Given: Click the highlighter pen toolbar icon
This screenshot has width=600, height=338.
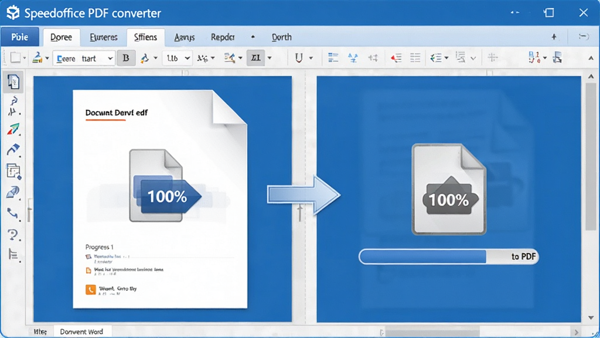Looking at the screenshot, I should 37,58.
